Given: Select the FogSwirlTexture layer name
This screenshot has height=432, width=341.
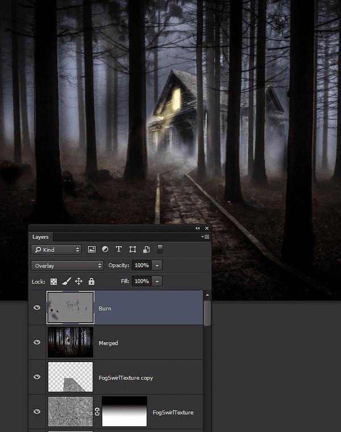Looking at the screenshot, I should [173, 413].
